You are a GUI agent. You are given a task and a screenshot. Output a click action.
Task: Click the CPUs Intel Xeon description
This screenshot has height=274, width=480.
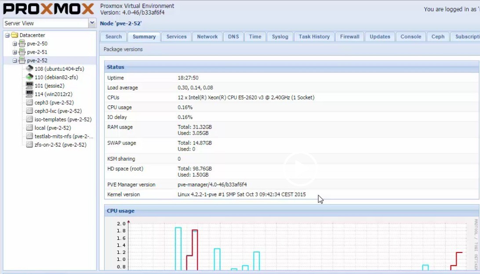(246, 97)
